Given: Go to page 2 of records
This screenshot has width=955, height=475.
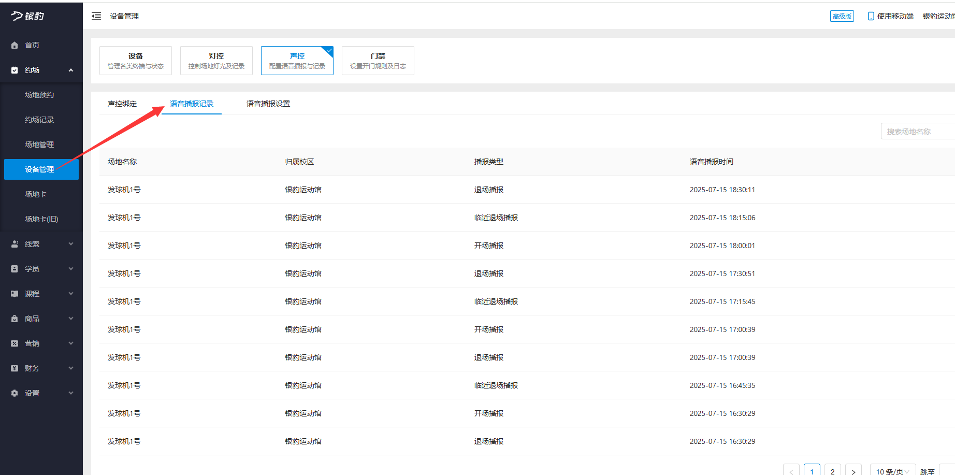Looking at the screenshot, I should pyautogui.click(x=832, y=471).
